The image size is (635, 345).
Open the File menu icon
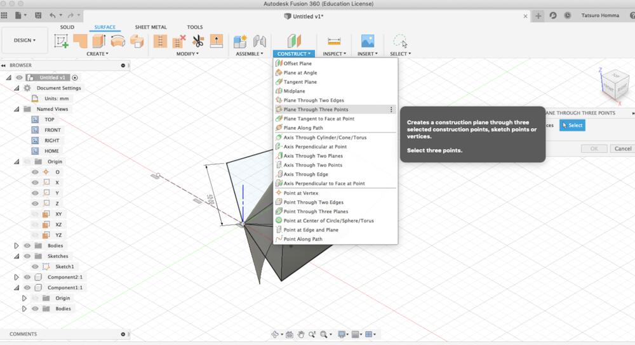coord(18,15)
